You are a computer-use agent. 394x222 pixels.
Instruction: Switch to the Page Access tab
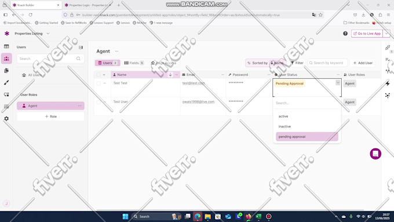[163, 63]
